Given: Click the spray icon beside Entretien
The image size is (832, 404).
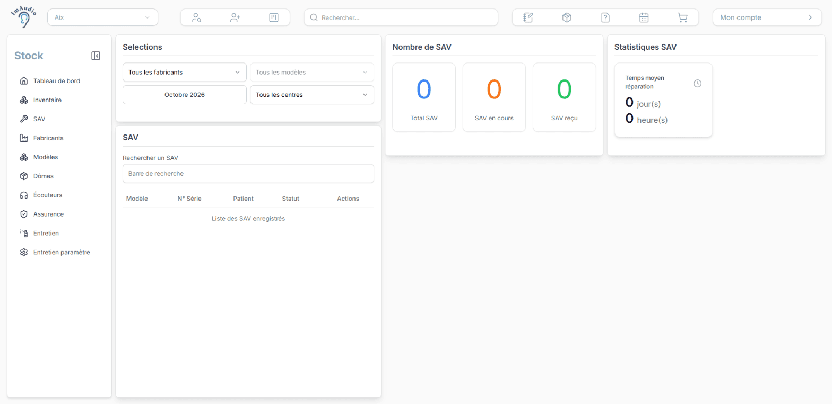Looking at the screenshot, I should 23,234.
